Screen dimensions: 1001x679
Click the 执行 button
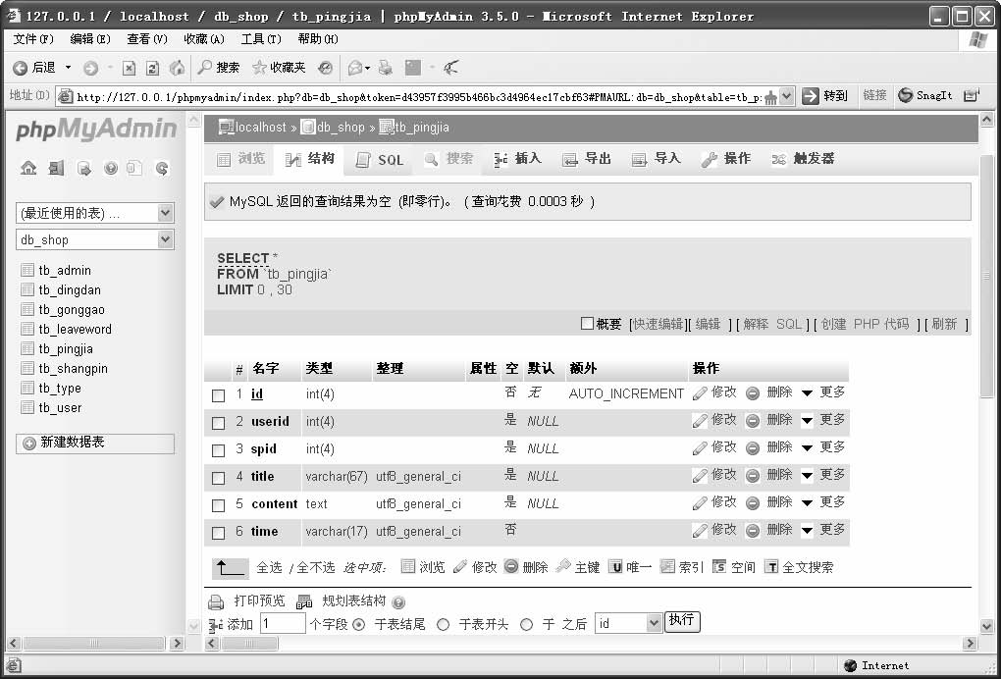[682, 621]
